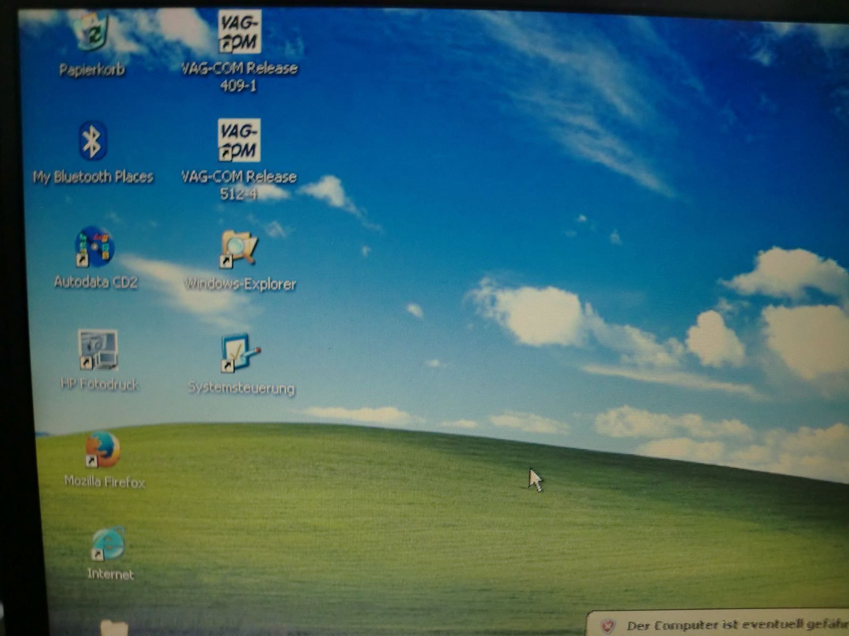
Task: Select the 'Systemsteuerung' label text
Action: click(x=241, y=388)
